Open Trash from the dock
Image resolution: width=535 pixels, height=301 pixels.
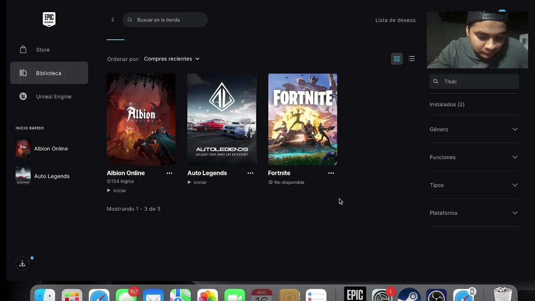(503, 294)
